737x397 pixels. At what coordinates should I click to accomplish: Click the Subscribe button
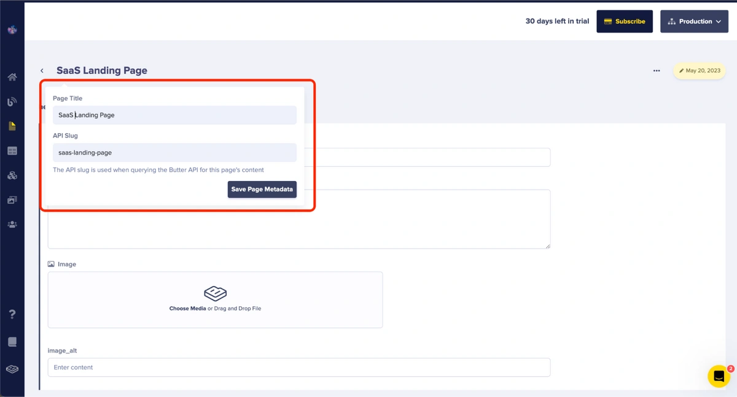click(624, 21)
